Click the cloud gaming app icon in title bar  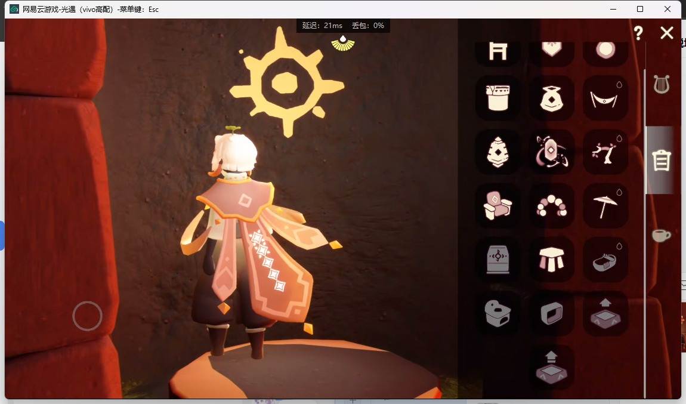click(x=14, y=9)
